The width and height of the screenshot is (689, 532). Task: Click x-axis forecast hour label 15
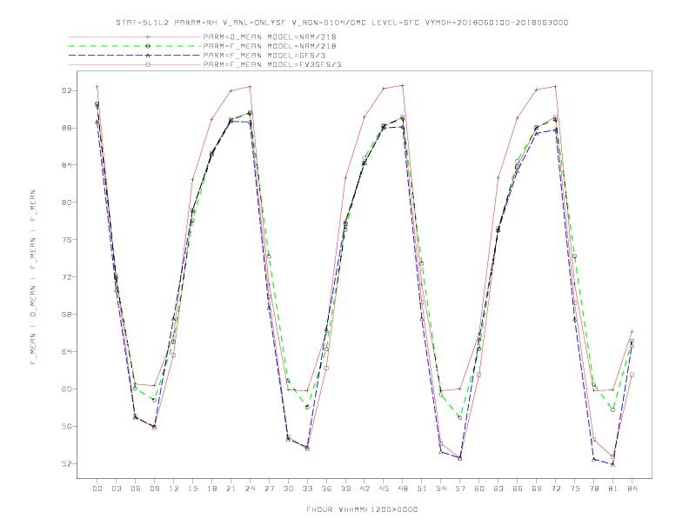click(x=192, y=489)
